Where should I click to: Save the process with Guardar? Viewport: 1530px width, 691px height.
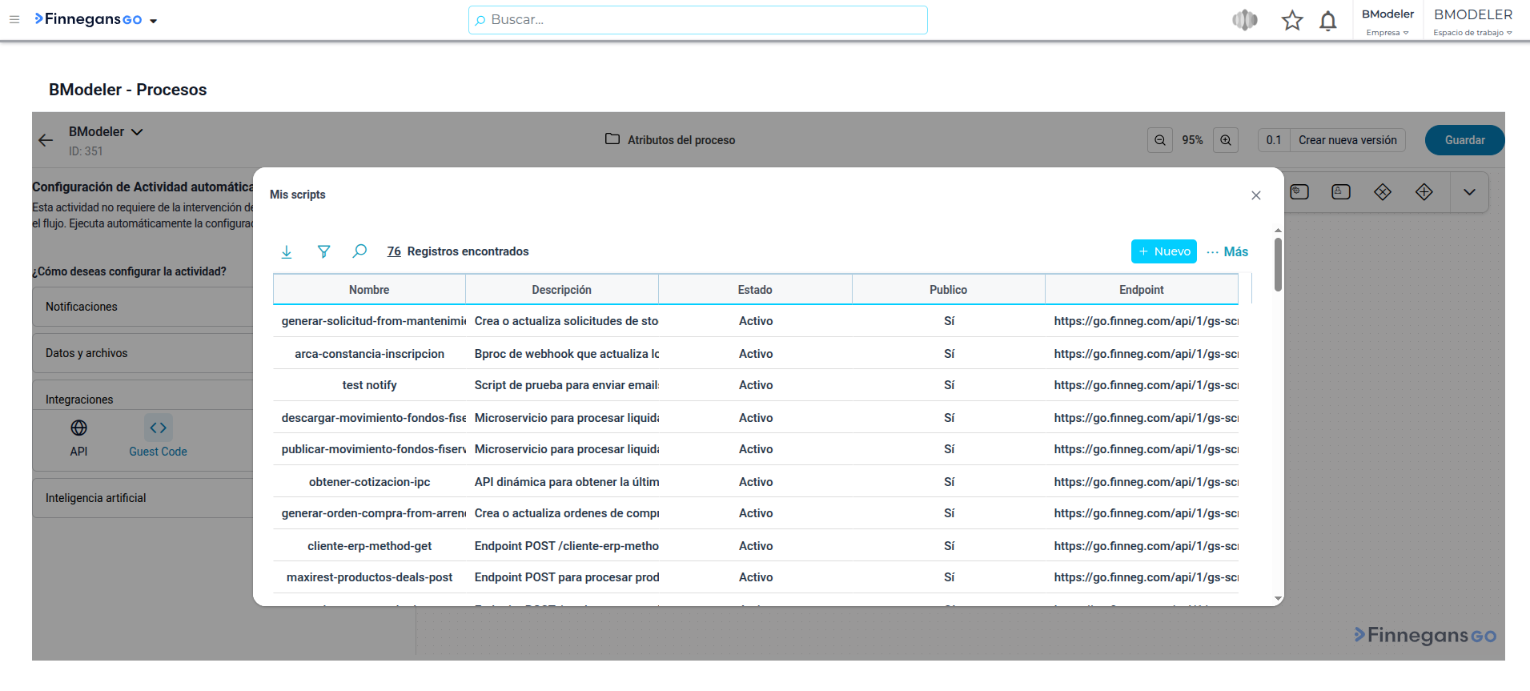point(1464,140)
